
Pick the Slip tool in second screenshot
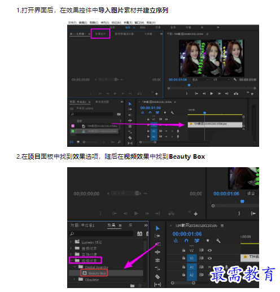click(158, 285)
